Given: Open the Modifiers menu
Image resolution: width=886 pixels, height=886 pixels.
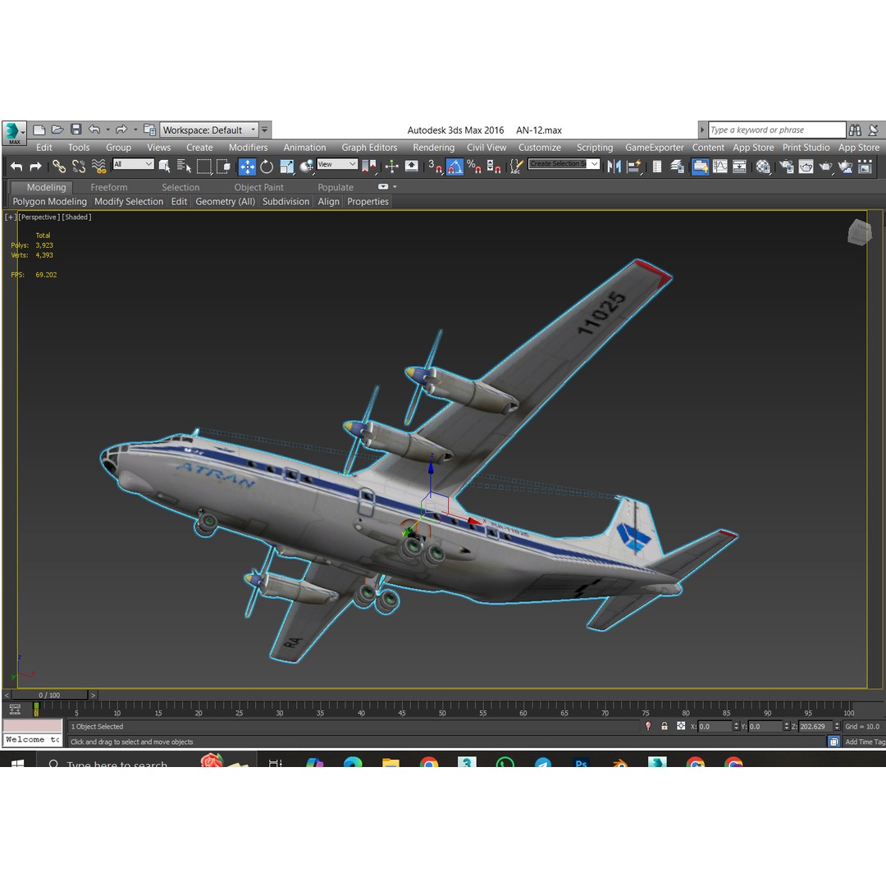Looking at the screenshot, I should [x=248, y=148].
